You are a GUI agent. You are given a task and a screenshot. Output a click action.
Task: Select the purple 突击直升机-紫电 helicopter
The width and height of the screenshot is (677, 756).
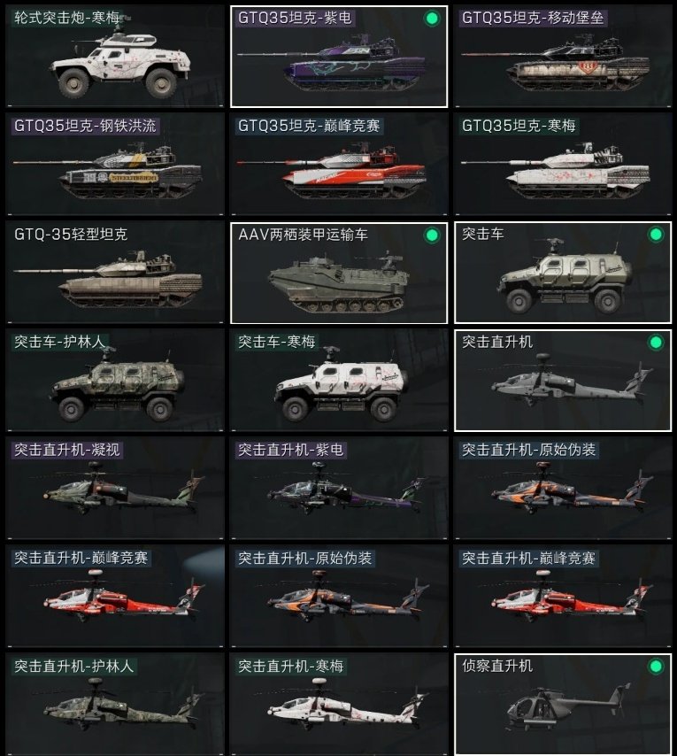pyautogui.click(x=339, y=489)
